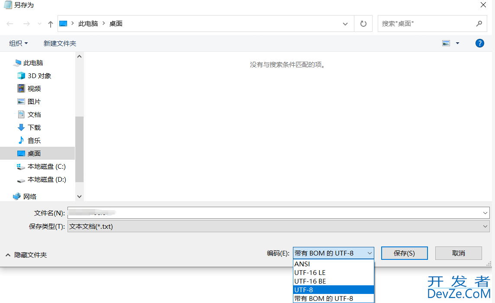The image size is (495, 303).
Task: Open the 组织 menu
Action: [x=18, y=43]
